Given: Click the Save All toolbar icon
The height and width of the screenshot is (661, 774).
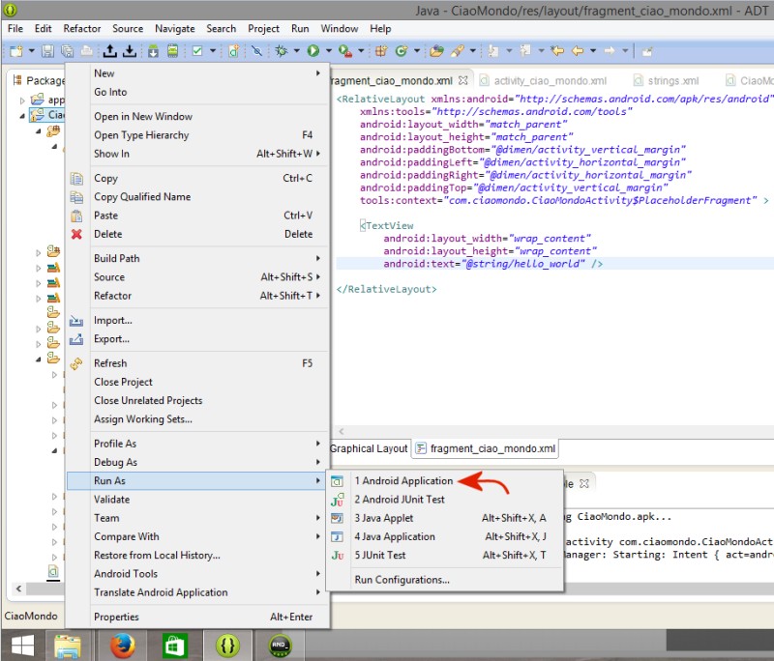Looking at the screenshot, I should 67,51.
